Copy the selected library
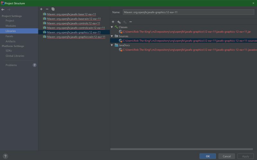 coord(53,9)
